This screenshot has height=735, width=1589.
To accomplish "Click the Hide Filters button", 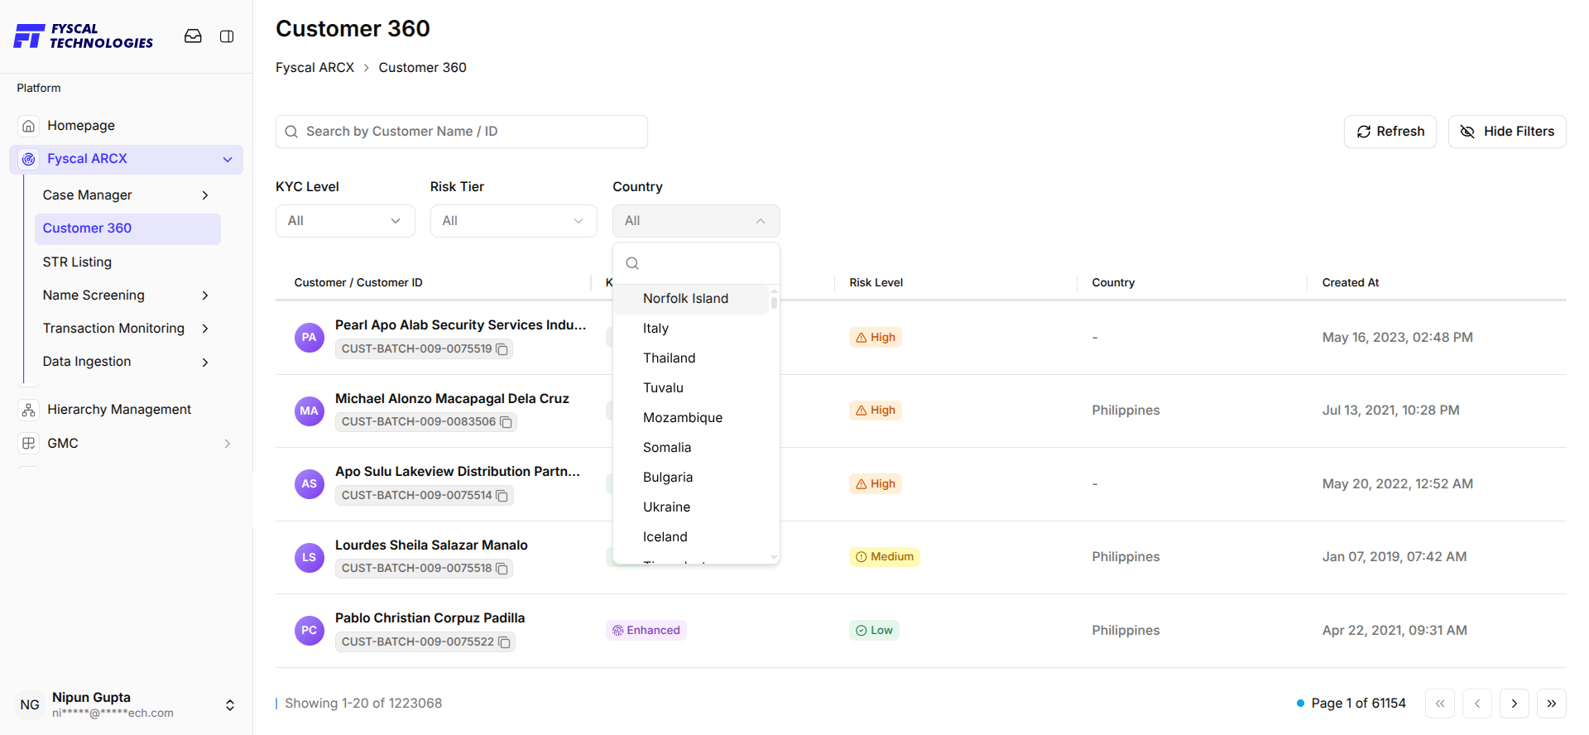I will [x=1507, y=132].
